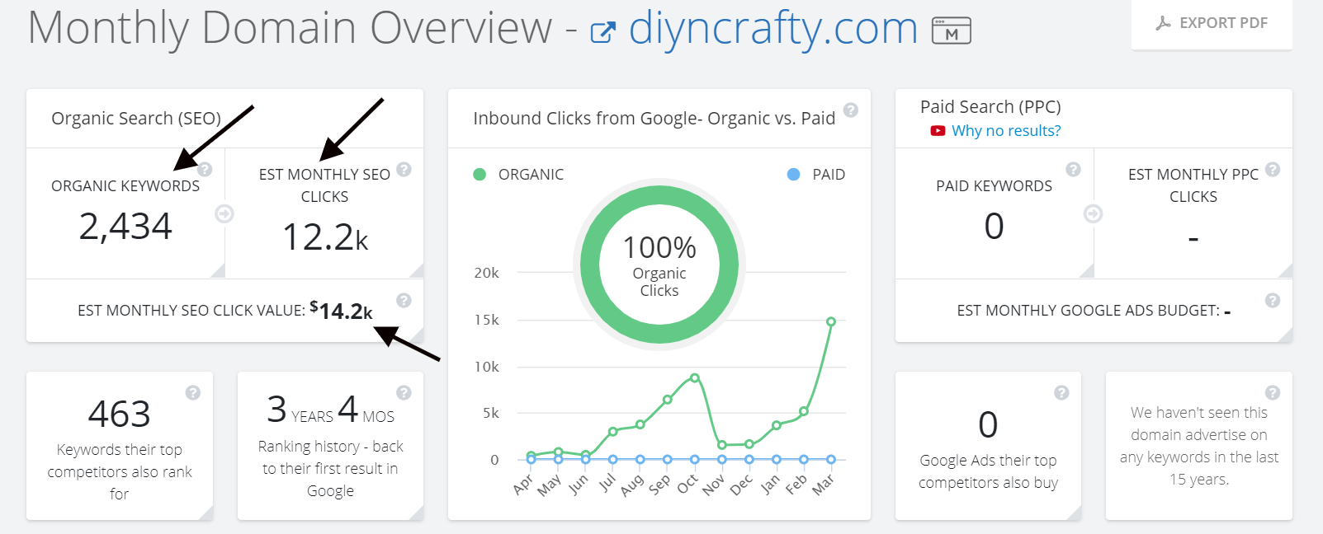Open help icon for Organic Keywords
1323x534 pixels.
pos(205,169)
